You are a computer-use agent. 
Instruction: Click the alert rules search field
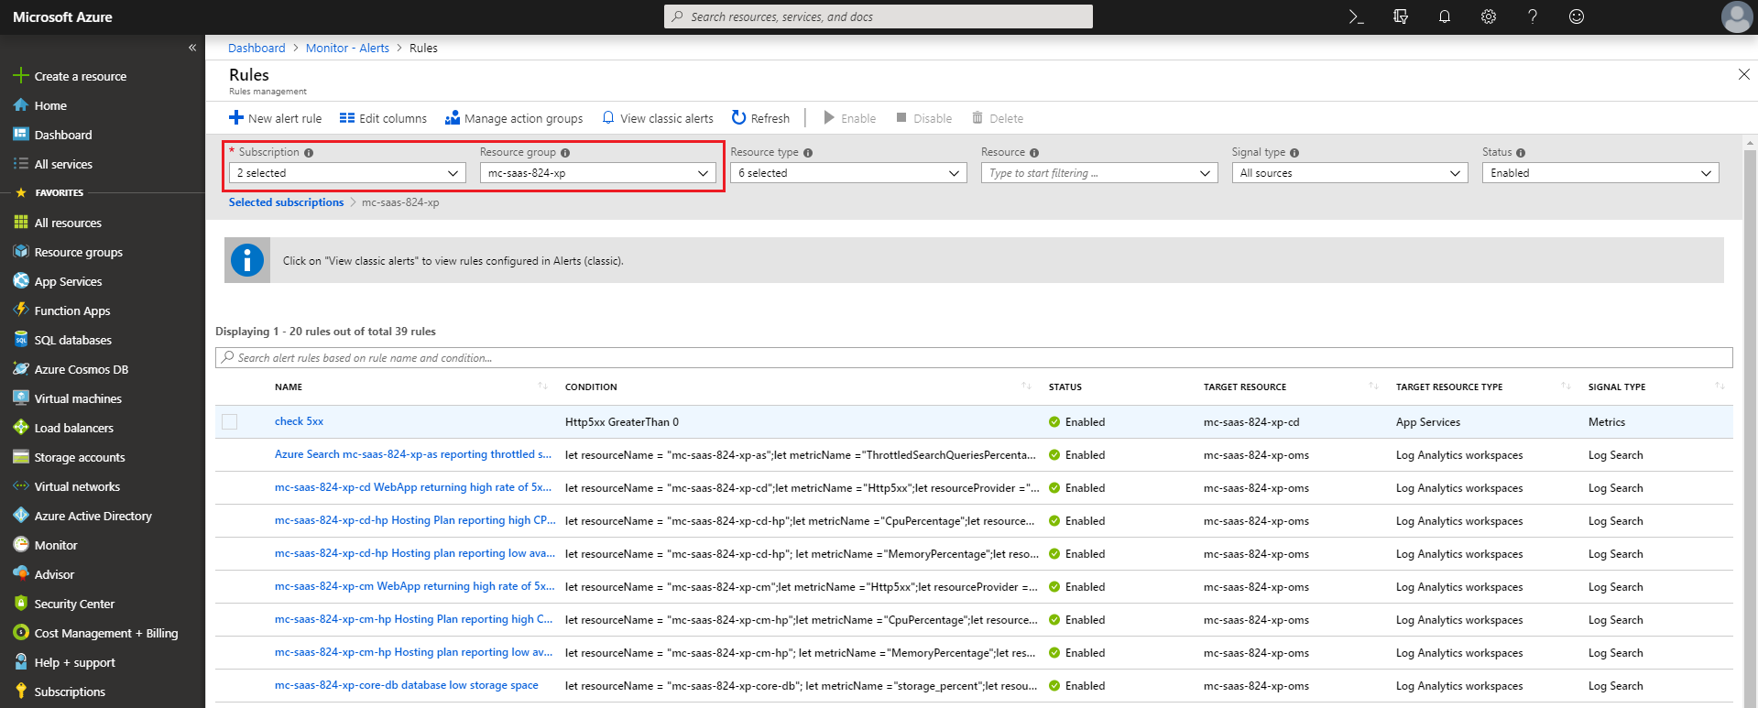[x=973, y=358]
